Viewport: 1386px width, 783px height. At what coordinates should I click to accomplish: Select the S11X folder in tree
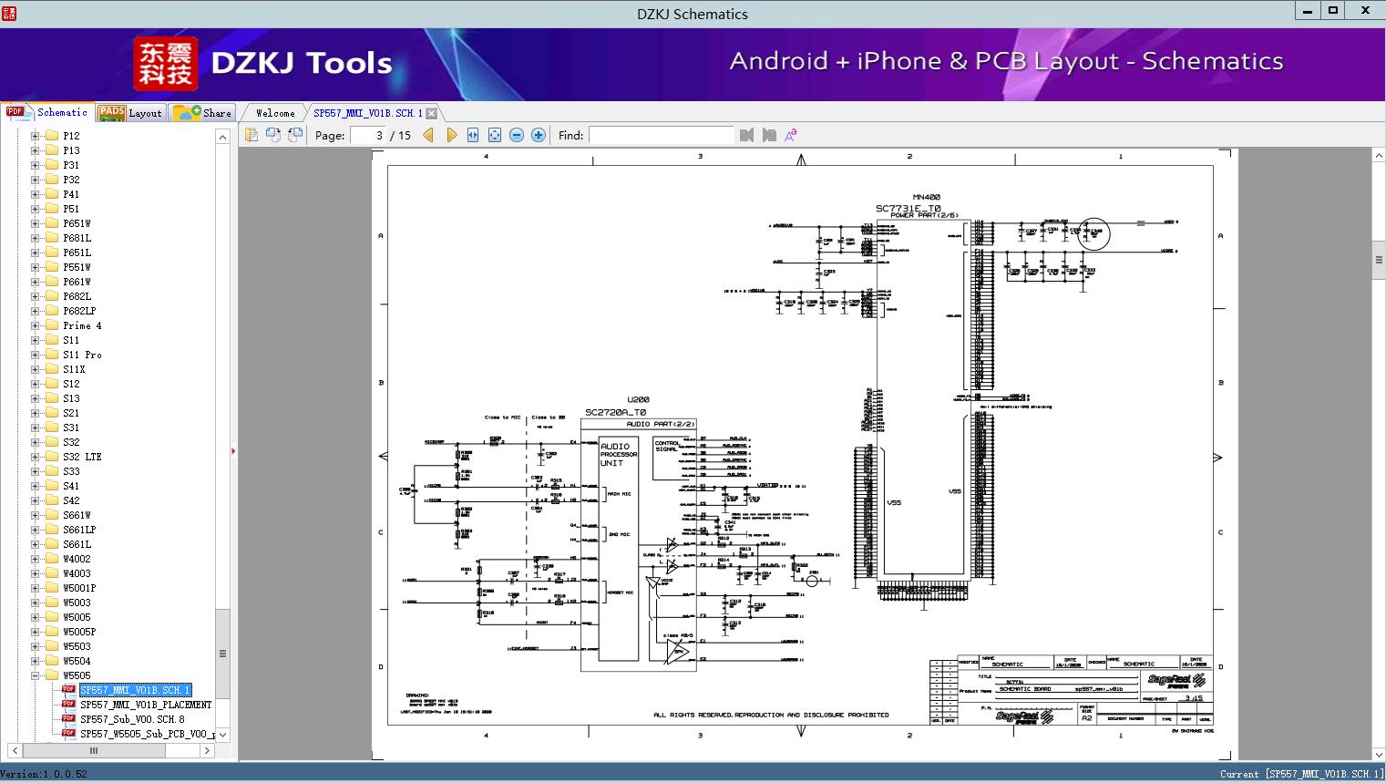pos(74,369)
